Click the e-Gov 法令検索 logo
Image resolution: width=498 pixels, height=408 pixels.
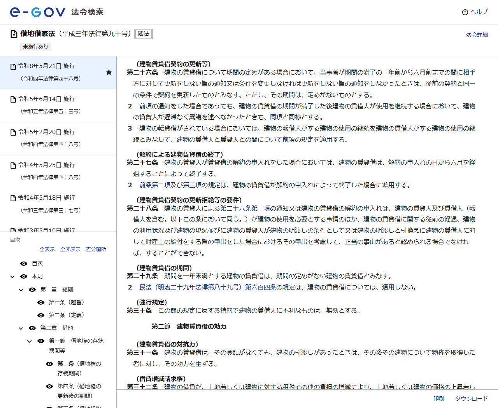pos(57,12)
